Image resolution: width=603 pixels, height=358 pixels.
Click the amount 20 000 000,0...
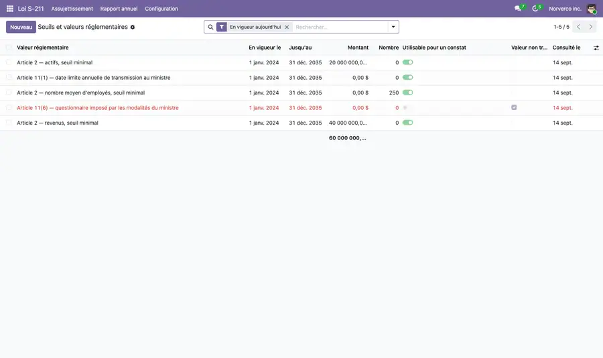click(x=348, y=62)
